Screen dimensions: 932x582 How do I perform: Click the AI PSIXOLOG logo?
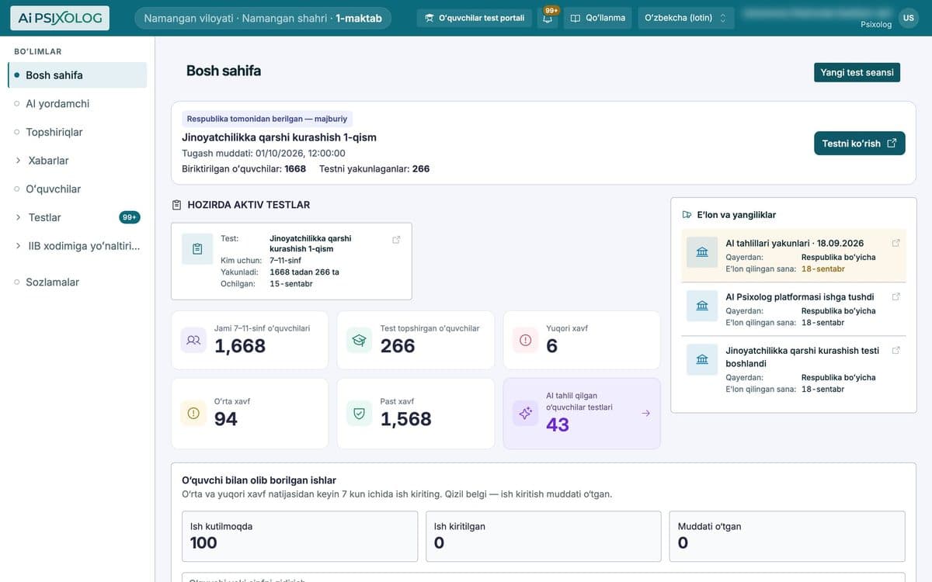[60, 18]
